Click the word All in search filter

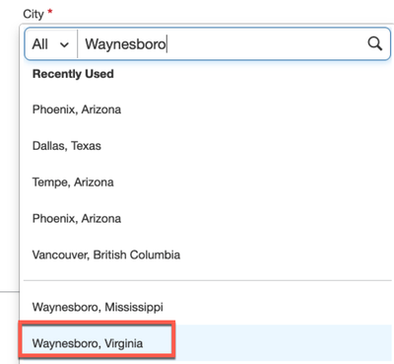point(40,44)
